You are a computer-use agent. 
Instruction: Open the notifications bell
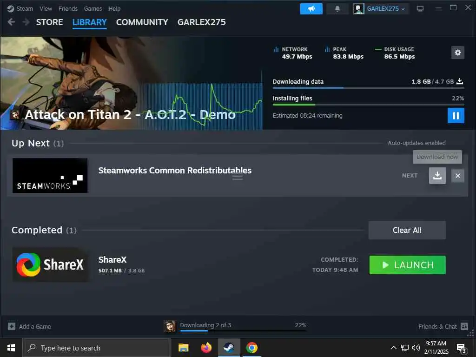[x=337, y=8]
